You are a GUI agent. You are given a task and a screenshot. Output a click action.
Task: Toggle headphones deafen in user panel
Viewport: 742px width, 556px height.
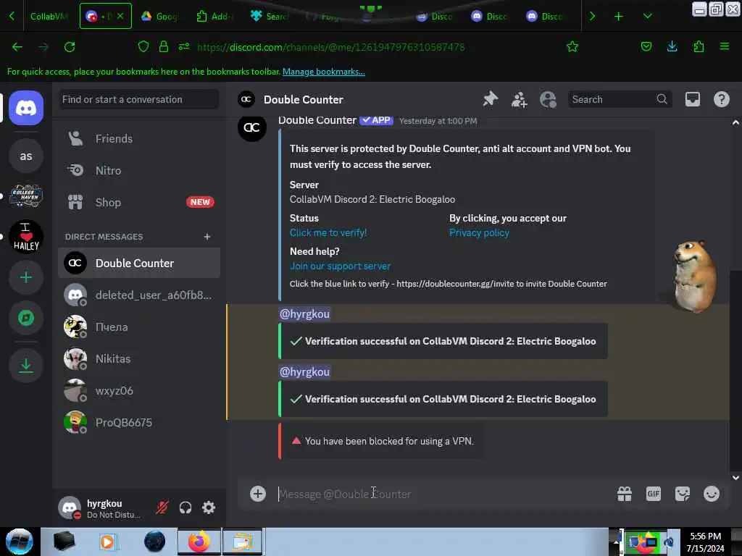(185, 507)
